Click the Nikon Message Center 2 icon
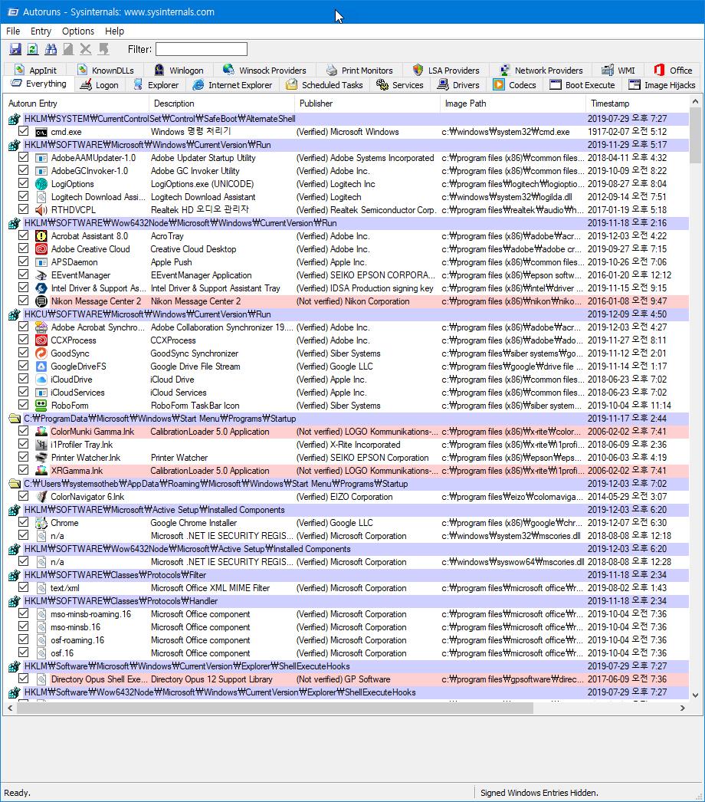 [41, 301]
